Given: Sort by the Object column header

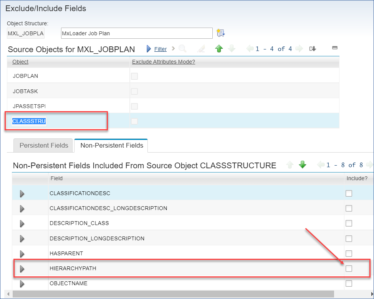Looking at the screenshot, I should coord(20,62).
